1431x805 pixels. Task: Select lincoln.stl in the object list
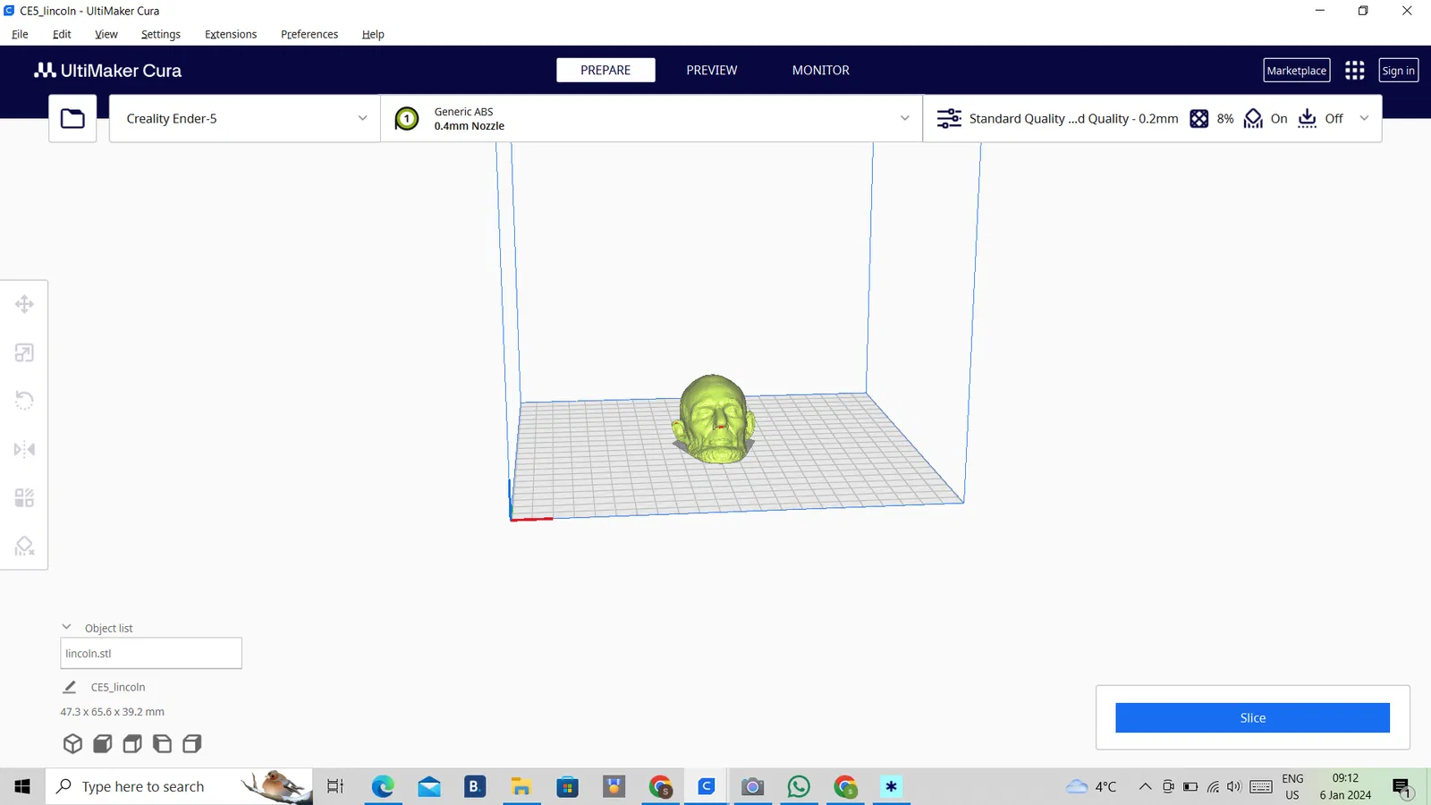pyautogui.click(x=151, y=653)
